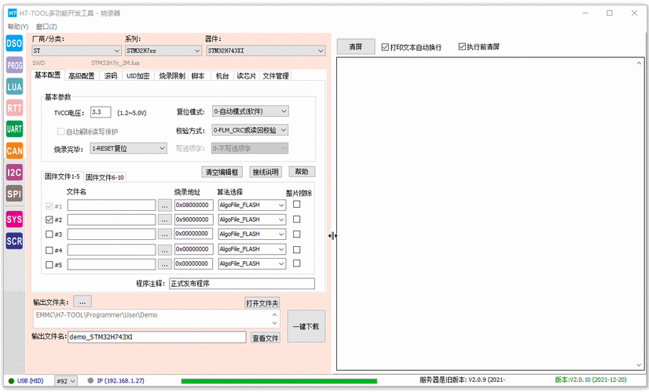Click the 一键下载 button

pos(306,326)
